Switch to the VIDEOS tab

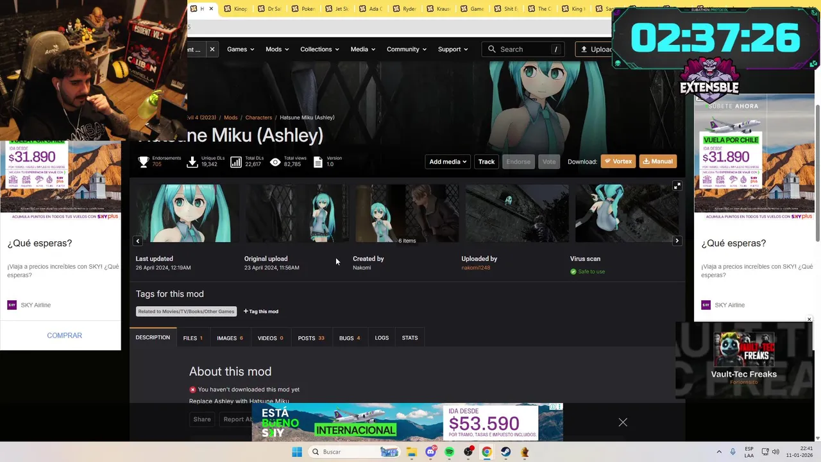(270, 338)
